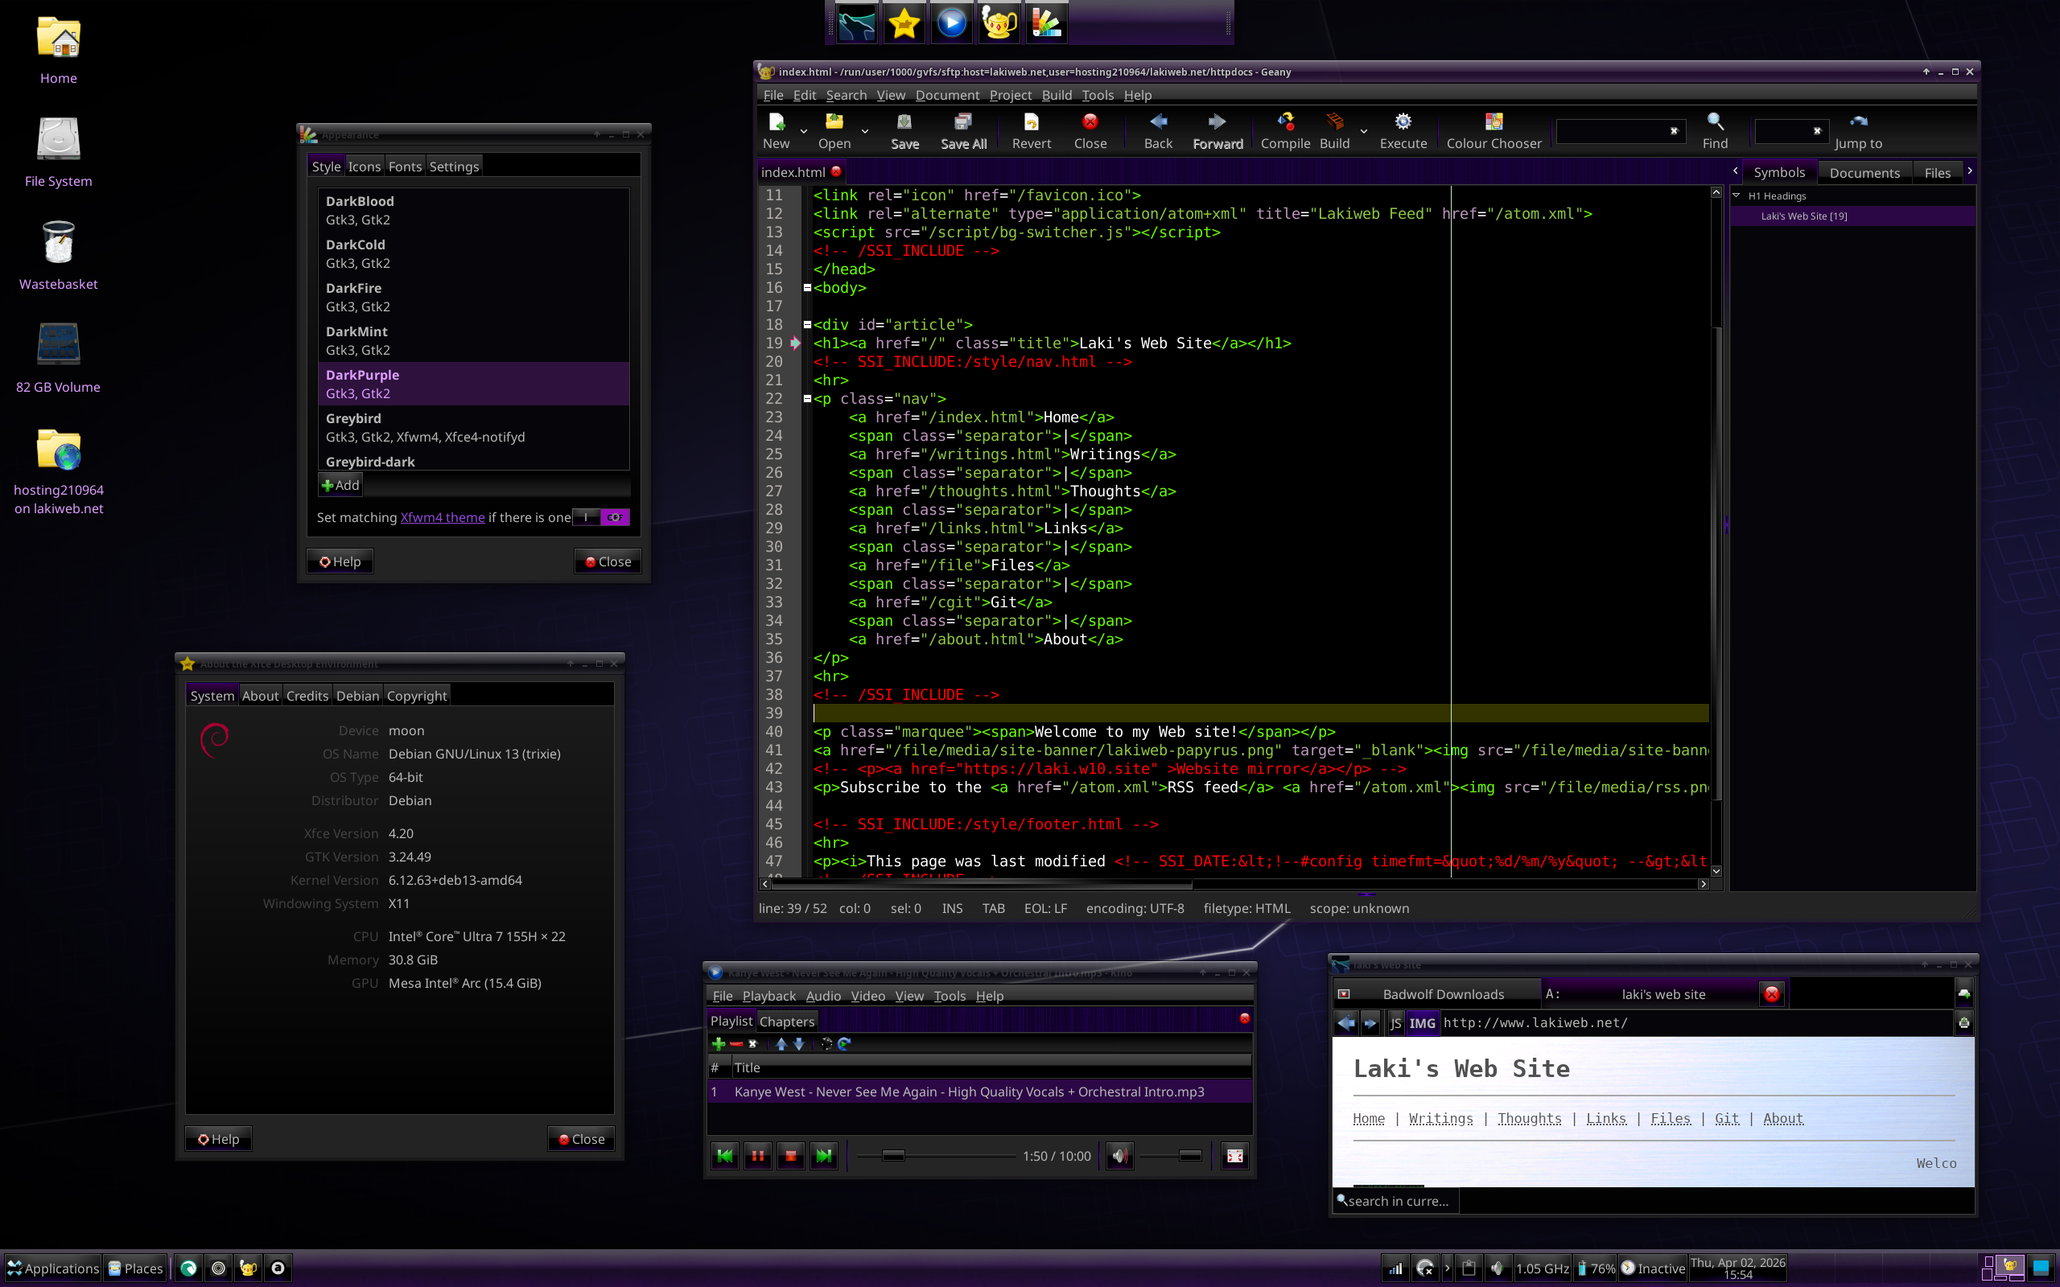2060x1287 pixels.
Task: Open the Document menu in Geany
Action: [x=946, y=96]
